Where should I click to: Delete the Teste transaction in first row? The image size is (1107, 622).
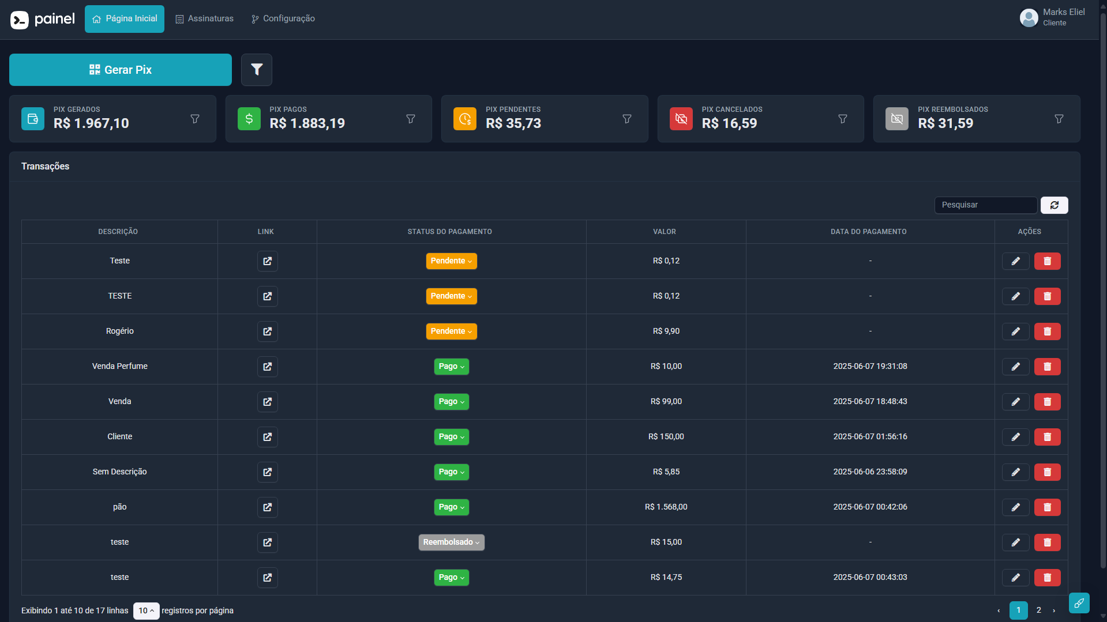click(x=1047, y=261)
